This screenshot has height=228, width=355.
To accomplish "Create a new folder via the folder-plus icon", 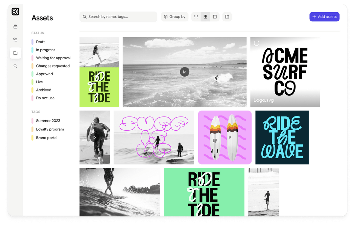I will (227, 16).
